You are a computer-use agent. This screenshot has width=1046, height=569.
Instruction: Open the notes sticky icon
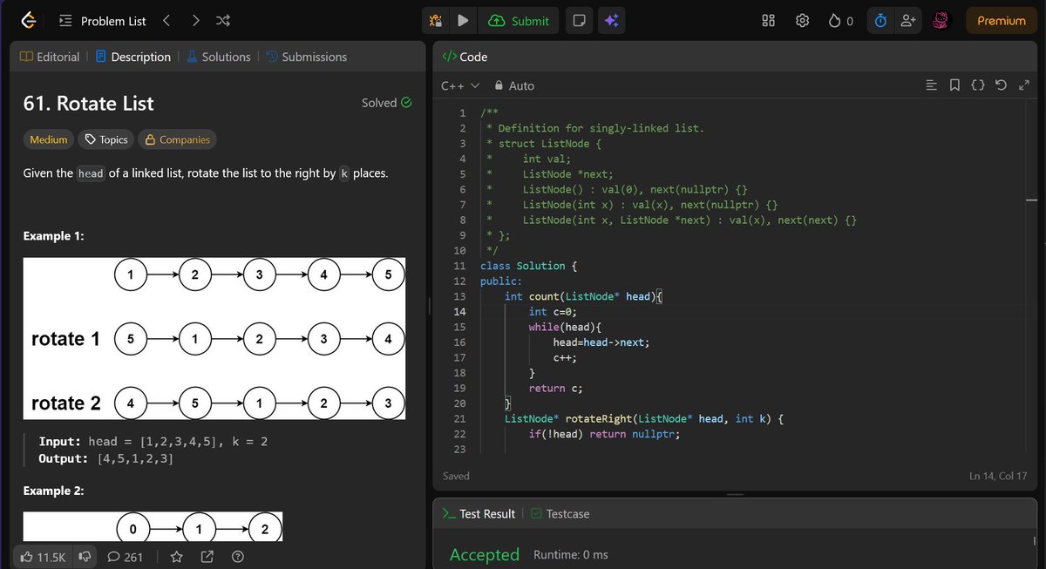[577, 21]
